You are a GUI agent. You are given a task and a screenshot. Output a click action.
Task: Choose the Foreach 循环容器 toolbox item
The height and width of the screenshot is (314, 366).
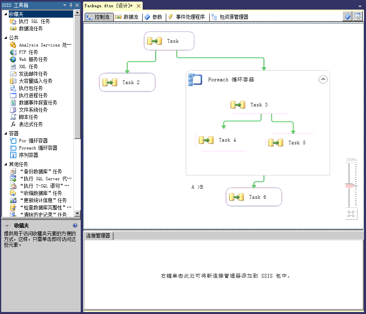[x=38, y=148]
